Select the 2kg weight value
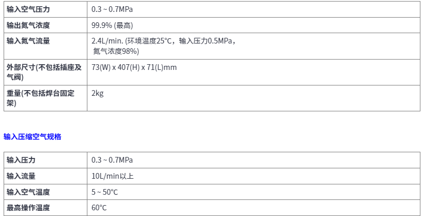This screenshot has height=216, width=423. (97, 93)
